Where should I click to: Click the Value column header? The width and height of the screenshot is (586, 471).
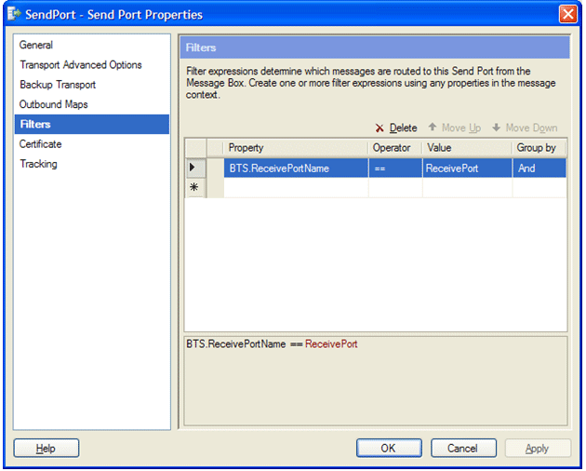coord(467,148)
